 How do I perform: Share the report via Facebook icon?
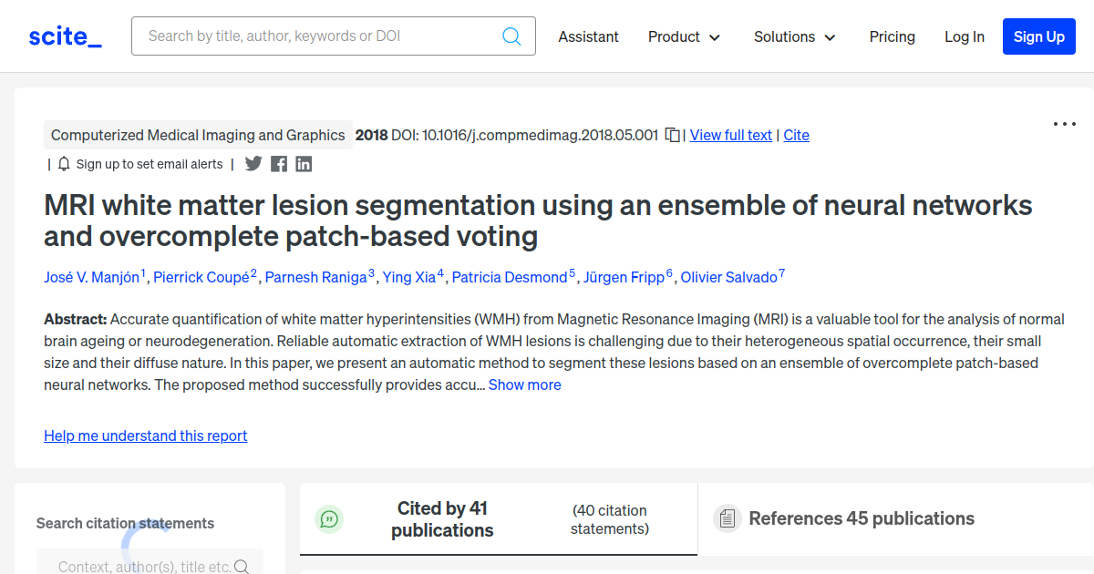pyautogui.click(x=279, y=164)
